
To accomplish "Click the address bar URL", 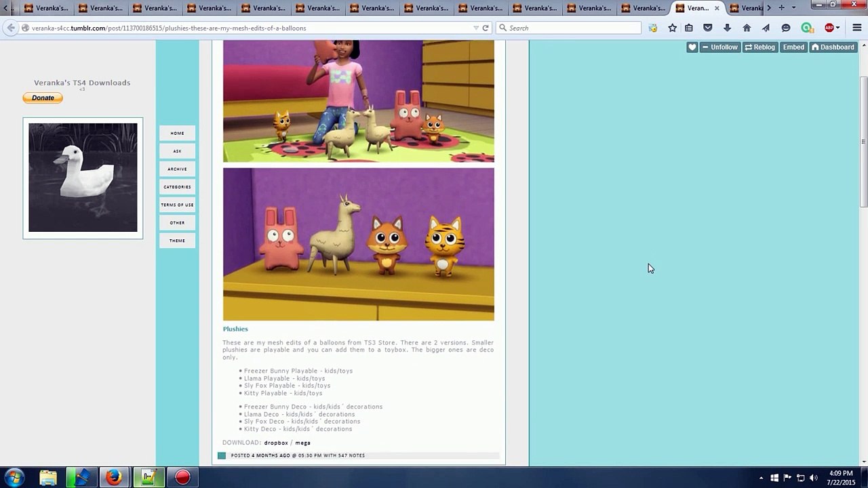I will [x=169, y=28].
